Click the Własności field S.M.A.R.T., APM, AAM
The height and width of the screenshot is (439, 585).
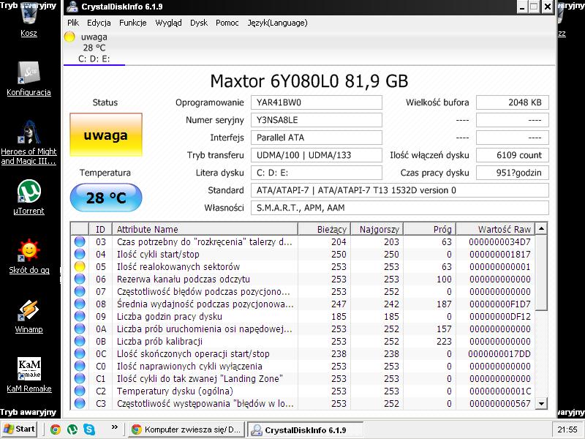click(399, 208)
